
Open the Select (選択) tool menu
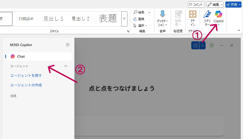pyautogui.click(x=140, y=25)
